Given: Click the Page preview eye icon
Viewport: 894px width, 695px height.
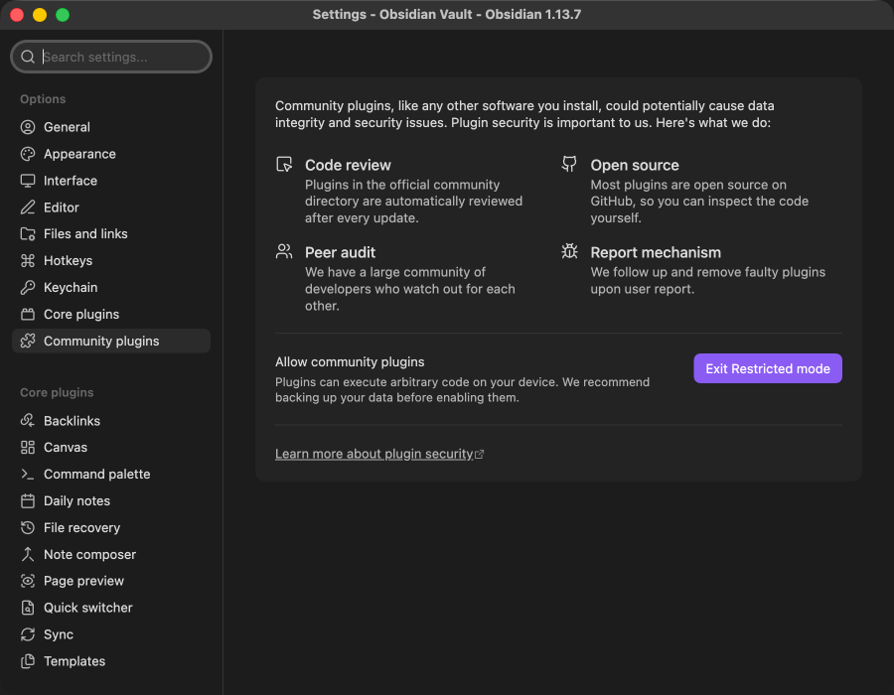Looking at the screenshot, I should point(28,581).
